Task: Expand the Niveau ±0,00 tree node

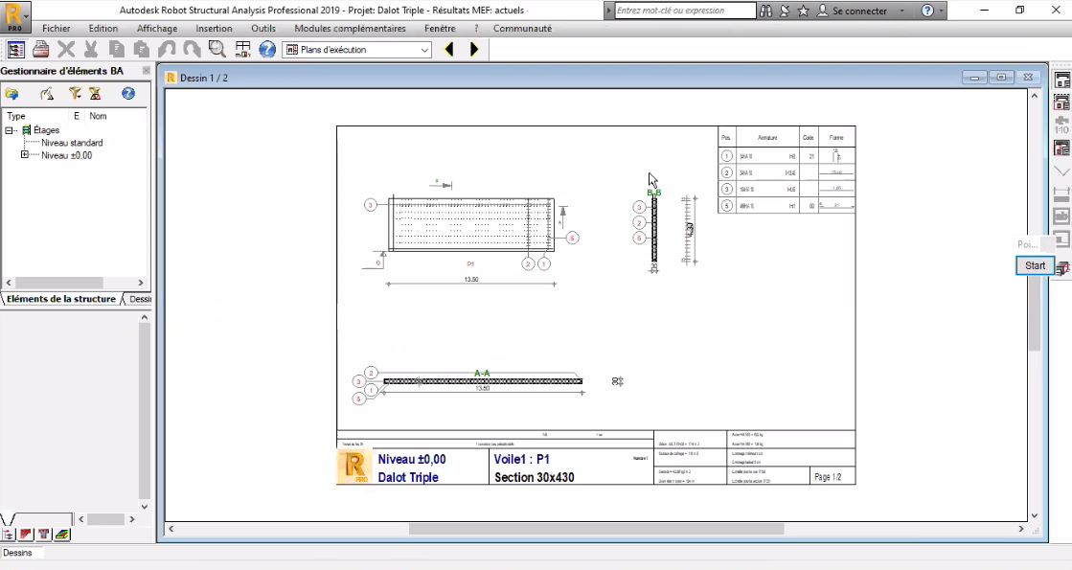Action: point(25,155)
